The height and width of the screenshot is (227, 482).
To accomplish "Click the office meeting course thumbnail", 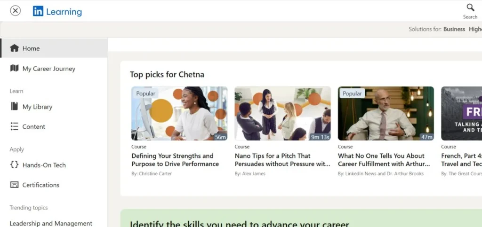I will [x=283, y=114].
